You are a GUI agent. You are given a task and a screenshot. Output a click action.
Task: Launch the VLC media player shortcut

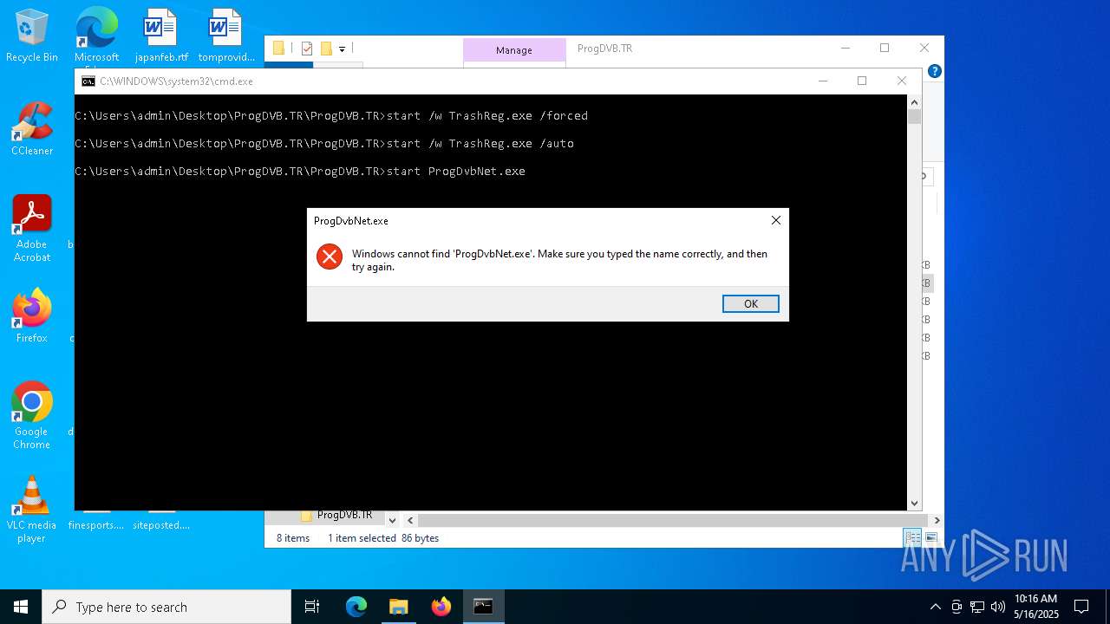[32, 510]
